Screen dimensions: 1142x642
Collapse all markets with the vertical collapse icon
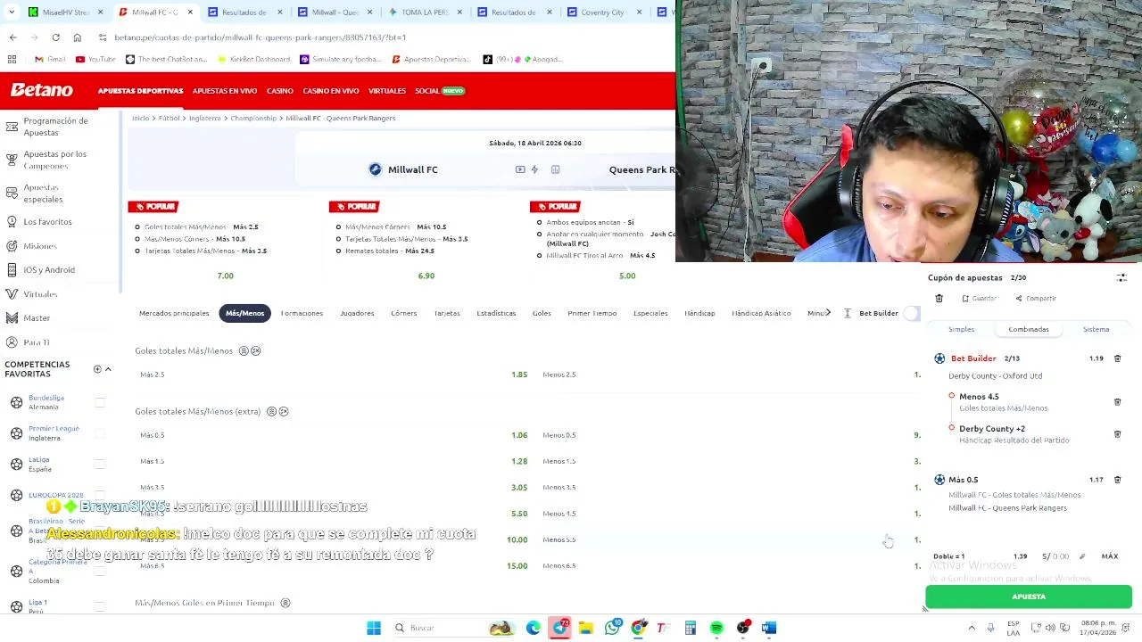click(847, 313)
